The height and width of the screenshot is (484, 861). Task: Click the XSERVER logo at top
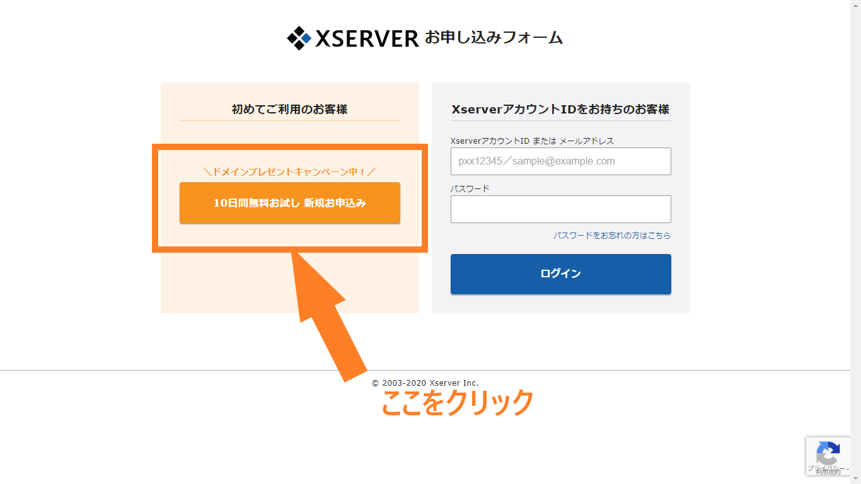tap(353, 38)
